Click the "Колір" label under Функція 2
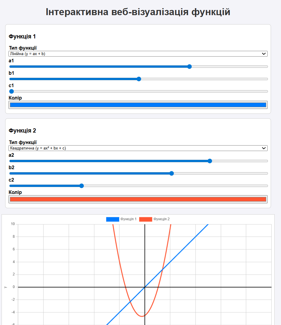The height and width of the screenshot is (325, 281). (x=15, y=192)
